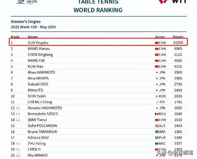Click the Assoc column header
Viewport: 197px width, 159px height.
tap(160, 37)
